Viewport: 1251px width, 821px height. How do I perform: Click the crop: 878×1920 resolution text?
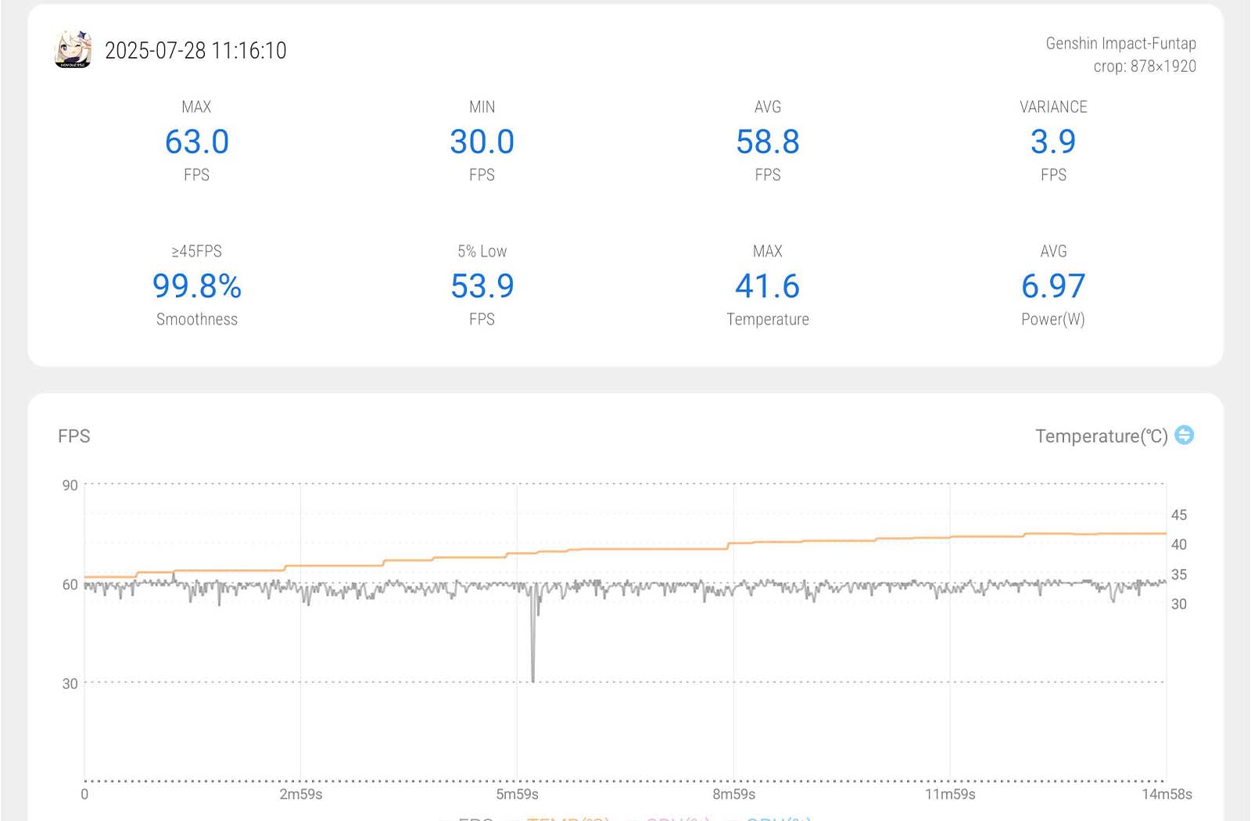point(1144,66)
